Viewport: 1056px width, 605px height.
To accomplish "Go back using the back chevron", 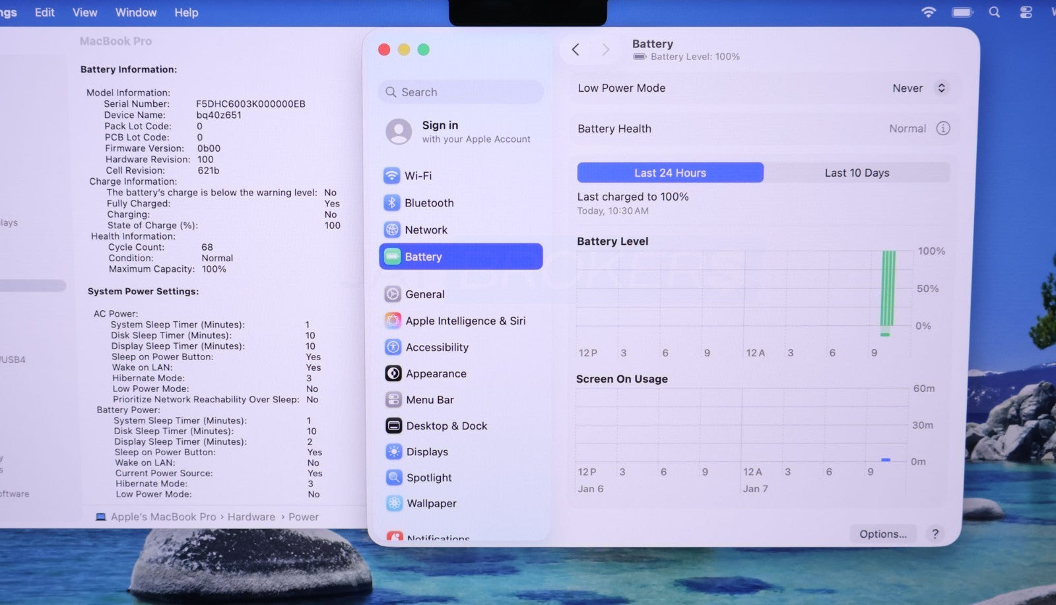I will click(576, 49).
